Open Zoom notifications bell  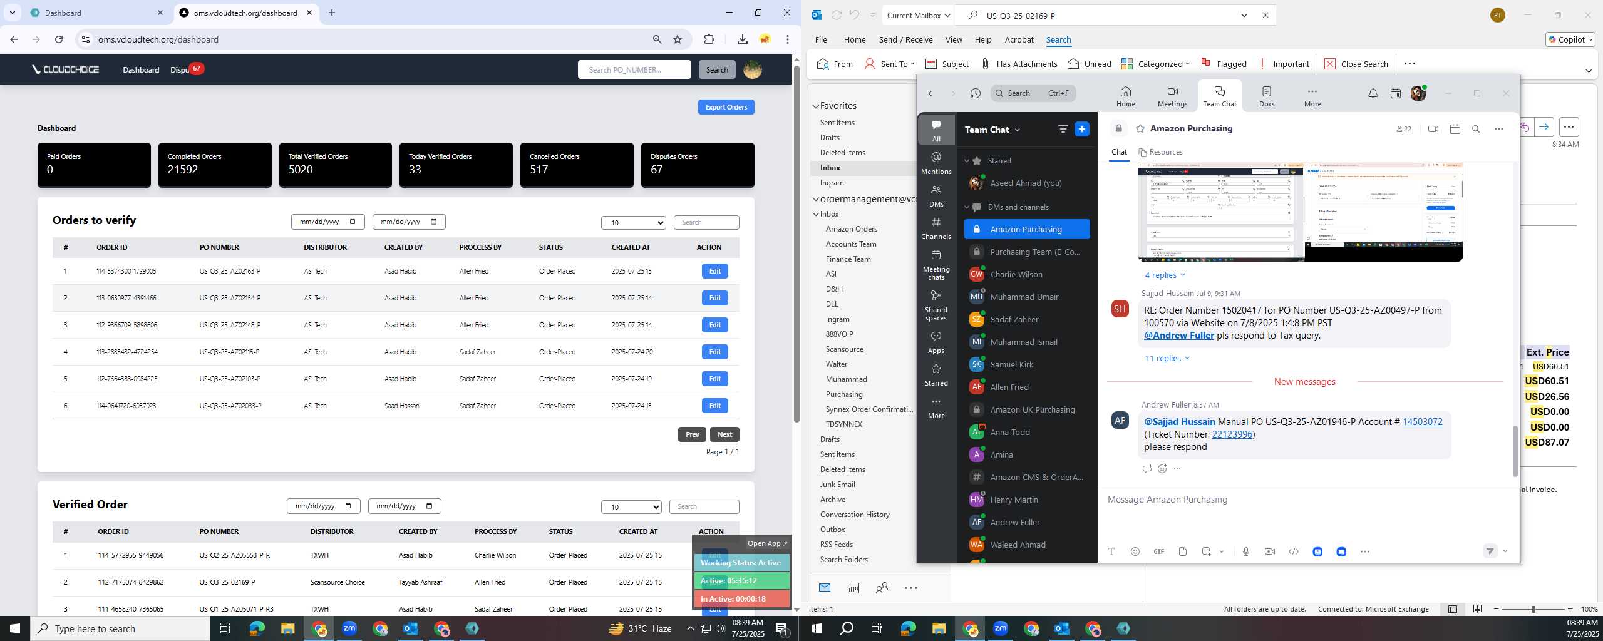pyautogui.click(x=1373, y=93)
